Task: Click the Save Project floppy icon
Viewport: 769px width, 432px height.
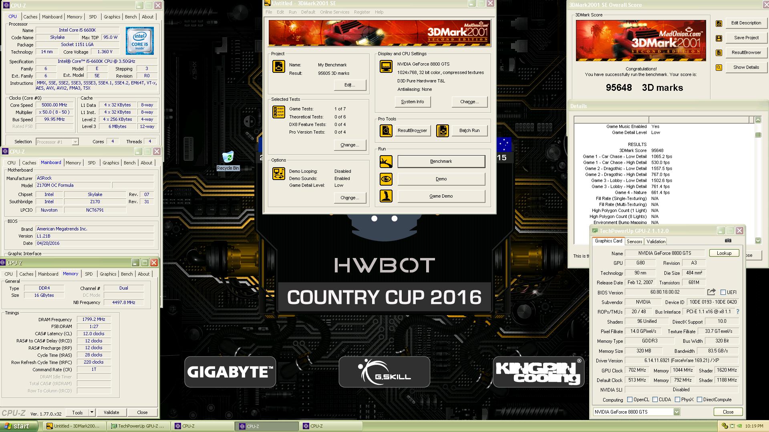Action: tap(719, 38)
